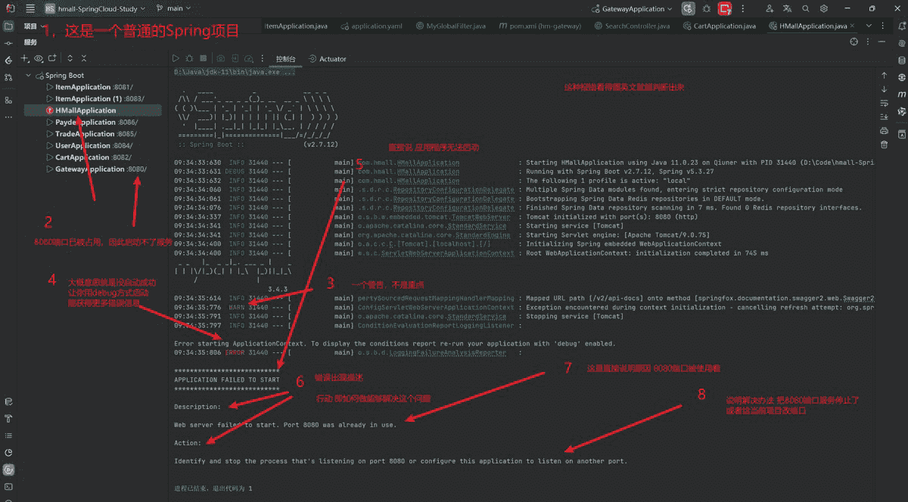Open the Maven tool window icon
This screenshot has height=502, width=908.
(900, 95)
